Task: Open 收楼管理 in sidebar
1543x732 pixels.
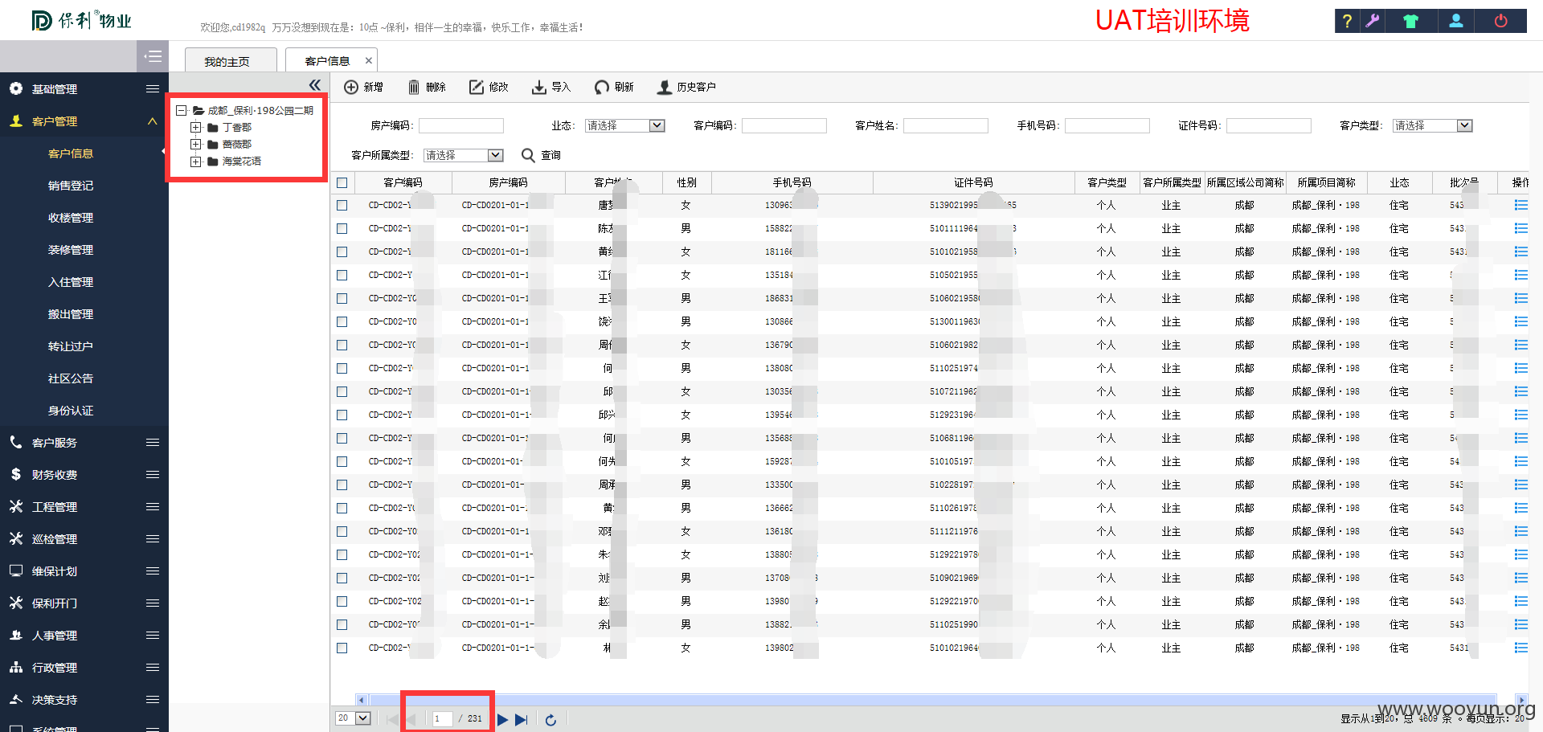Action: [x=71, y=217]
